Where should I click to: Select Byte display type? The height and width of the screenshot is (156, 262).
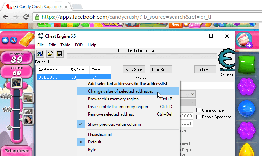pos(128,150)
